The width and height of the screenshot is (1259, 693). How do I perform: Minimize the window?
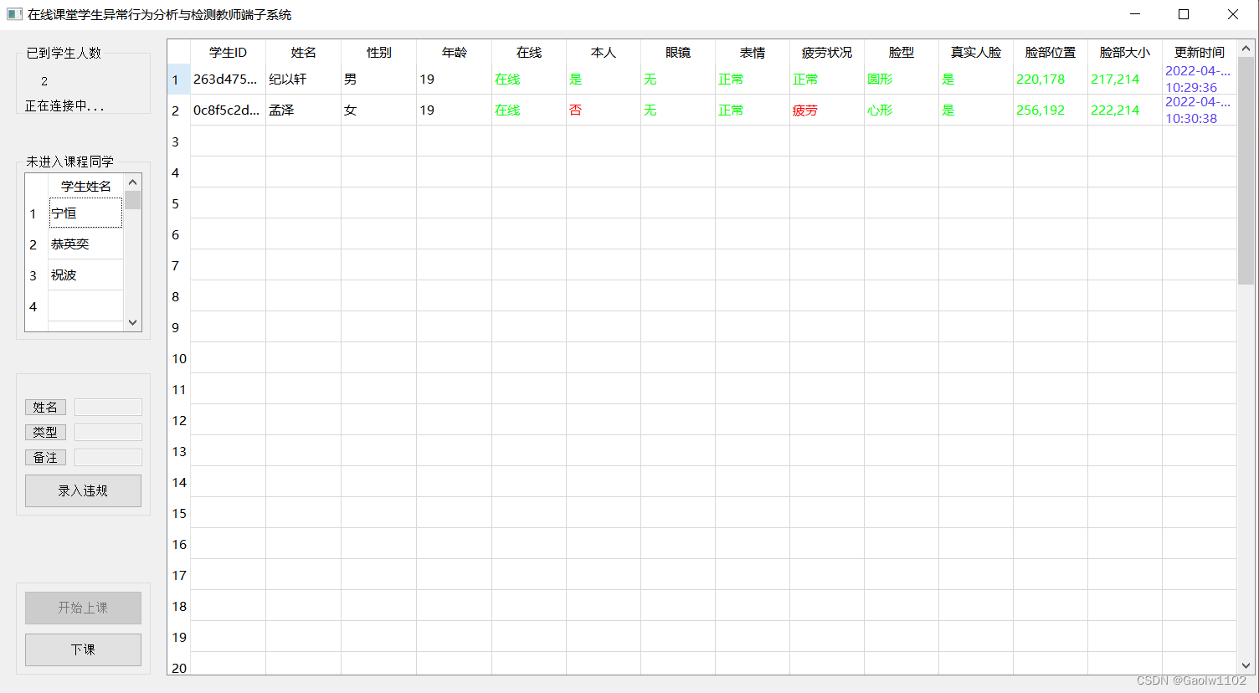(1135, 14)
